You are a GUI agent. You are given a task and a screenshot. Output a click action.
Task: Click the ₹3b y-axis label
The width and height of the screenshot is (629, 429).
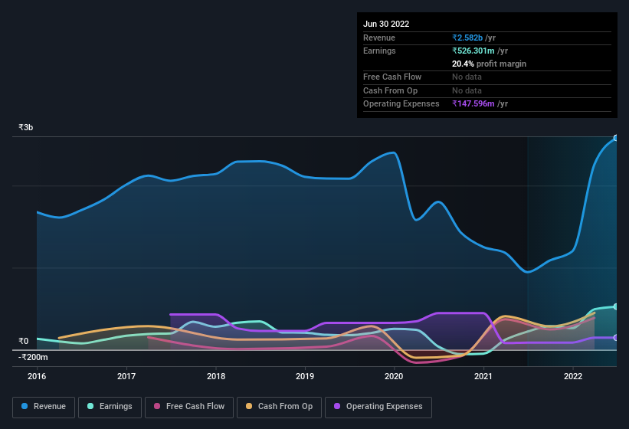[26, 127]
